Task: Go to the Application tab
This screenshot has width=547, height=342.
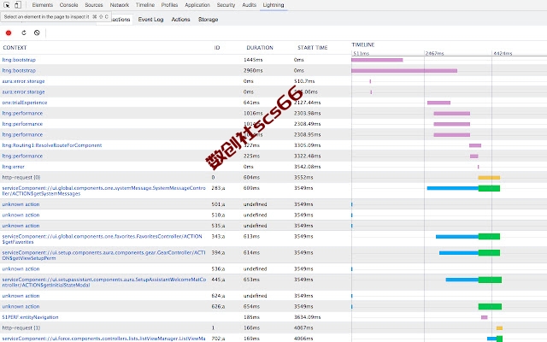Action: (197, 5)
